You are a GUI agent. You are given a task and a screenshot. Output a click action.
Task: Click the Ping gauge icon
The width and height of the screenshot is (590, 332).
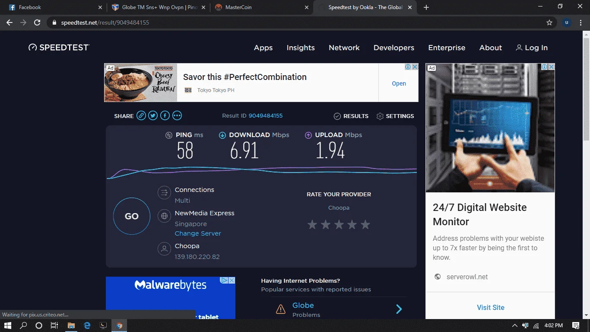point(169,135)
